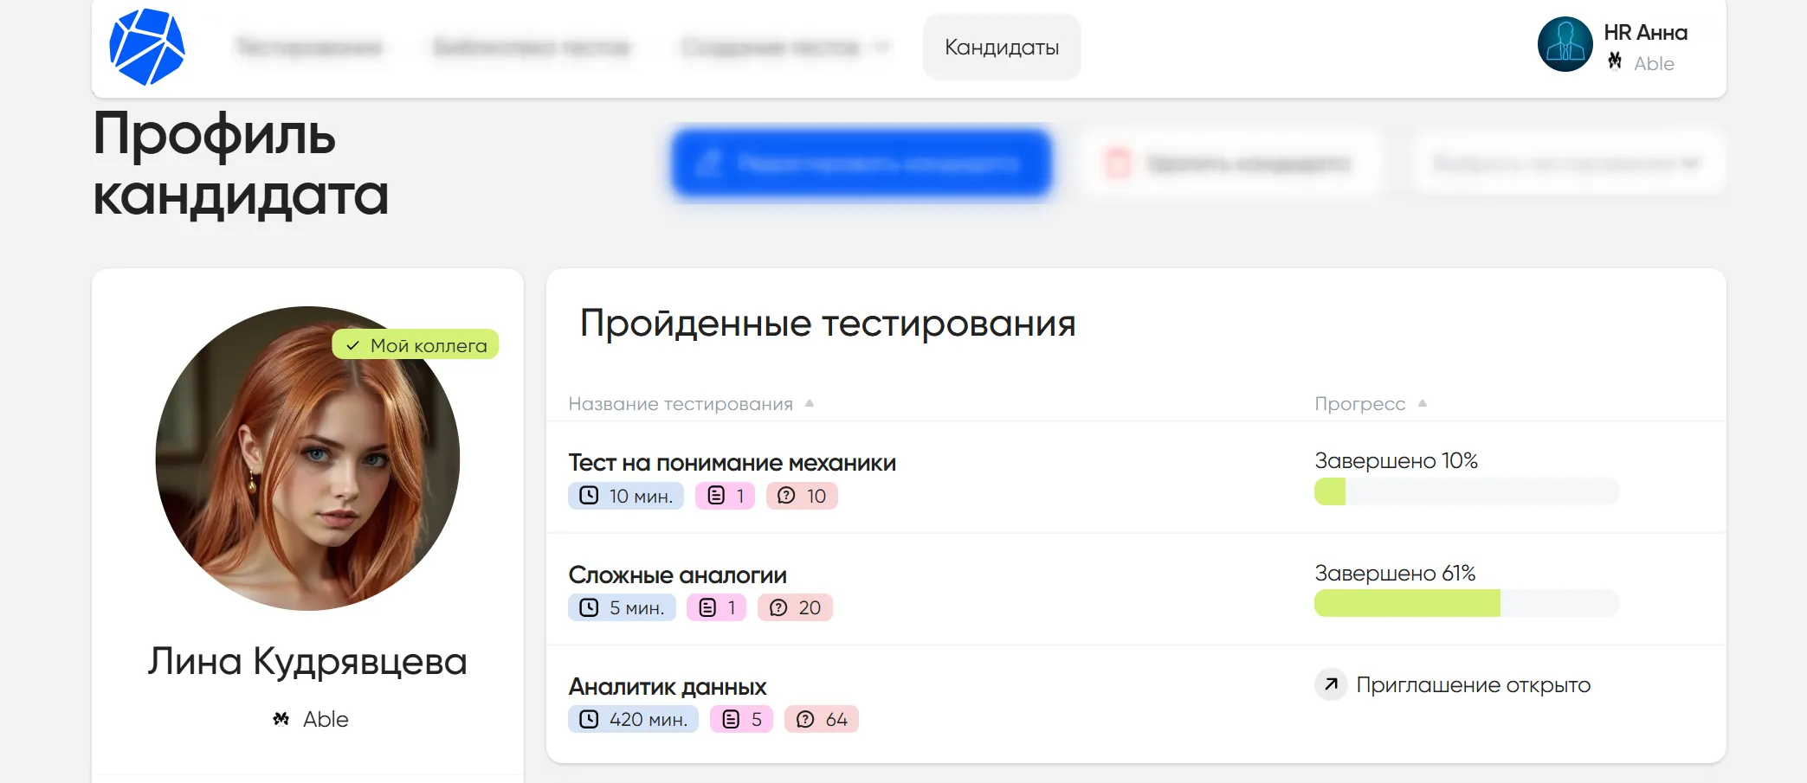Image resolution: width=1807 pixels, height=783 pixels.
Task: Click the sort arrow next to Название тестирования
Action: click(x=810, y=402)
